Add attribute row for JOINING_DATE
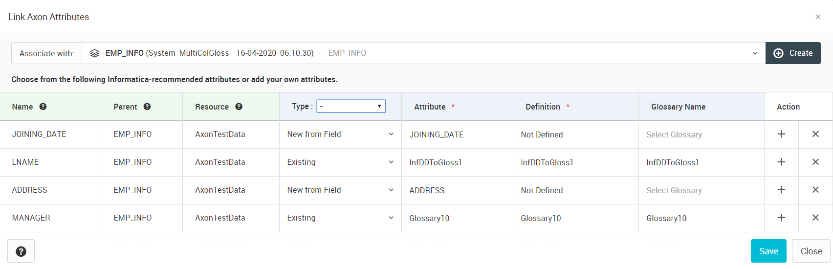 tap(781, 134)
